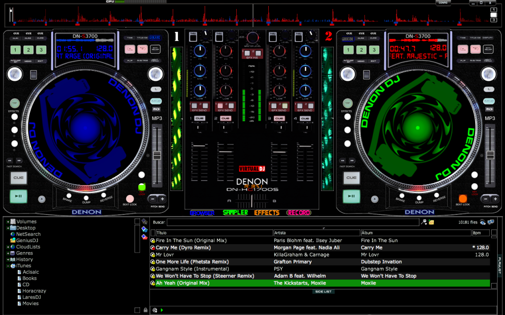Image resolution: width=505 pixels, height=315 pixels.
Task: Trigger hot cue 3 on left deck
Action: click(x=41, y=50)
